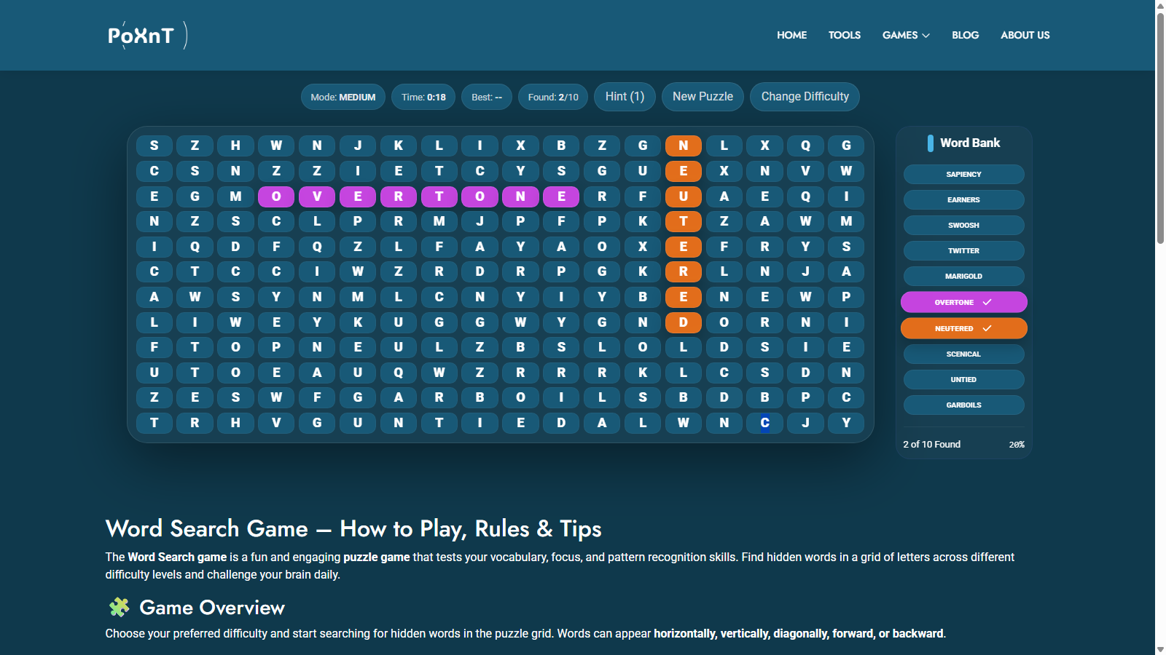Click the scrollbar down arrow

coord(1160,649)
